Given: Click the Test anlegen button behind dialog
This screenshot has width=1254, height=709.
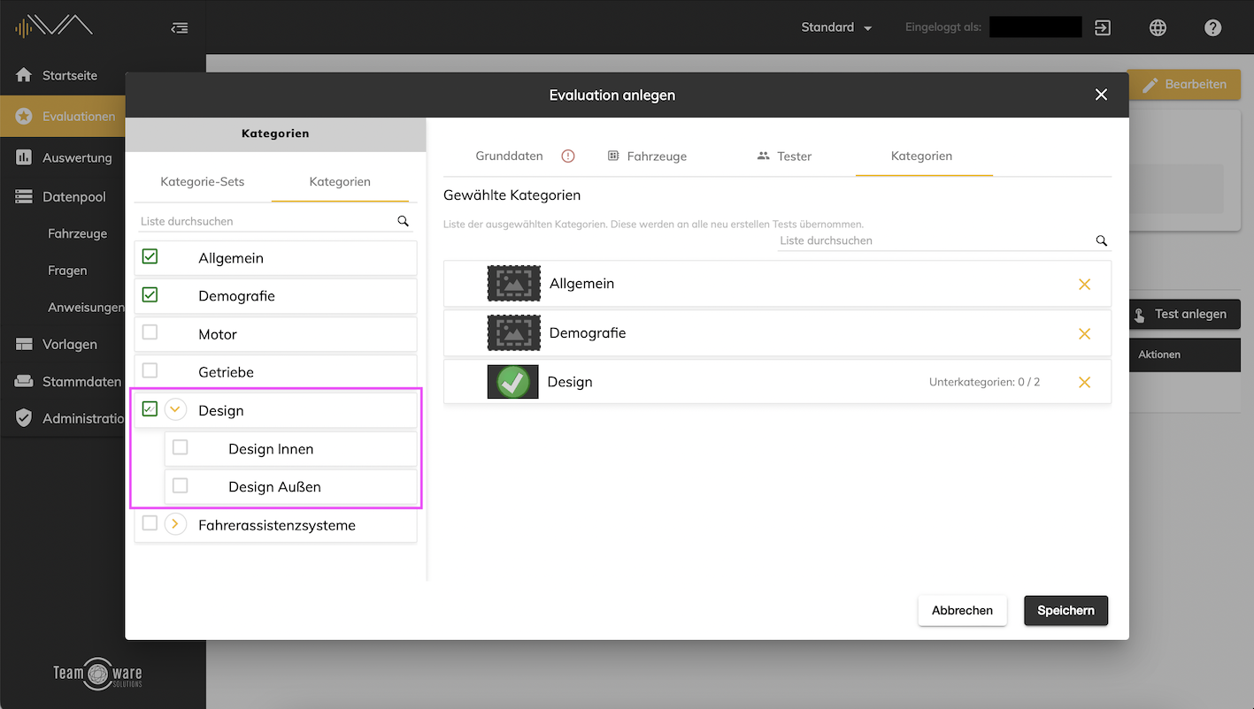Looking at the screenshot, I should click(x=1184, y=314).
